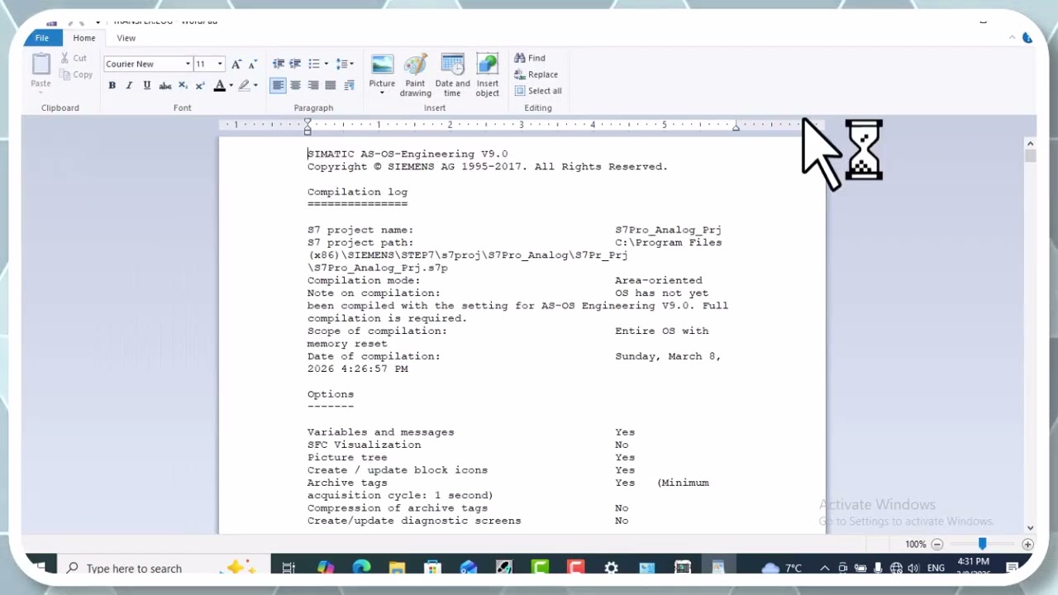This screenshot has width=1058, height=595.
Task: Start a bulleted list
Action: pos(313,64)
